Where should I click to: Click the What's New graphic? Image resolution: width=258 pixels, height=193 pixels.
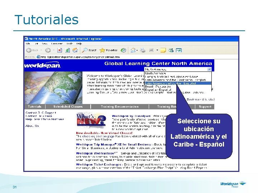91,120
